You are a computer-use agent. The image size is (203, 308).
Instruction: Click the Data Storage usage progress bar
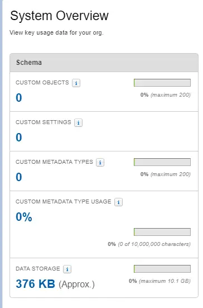(162, 269)
